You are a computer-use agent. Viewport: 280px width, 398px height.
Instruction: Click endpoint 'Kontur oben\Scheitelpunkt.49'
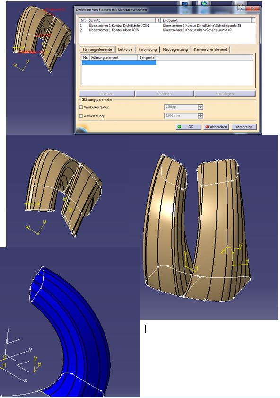click(x=197, y=30)
